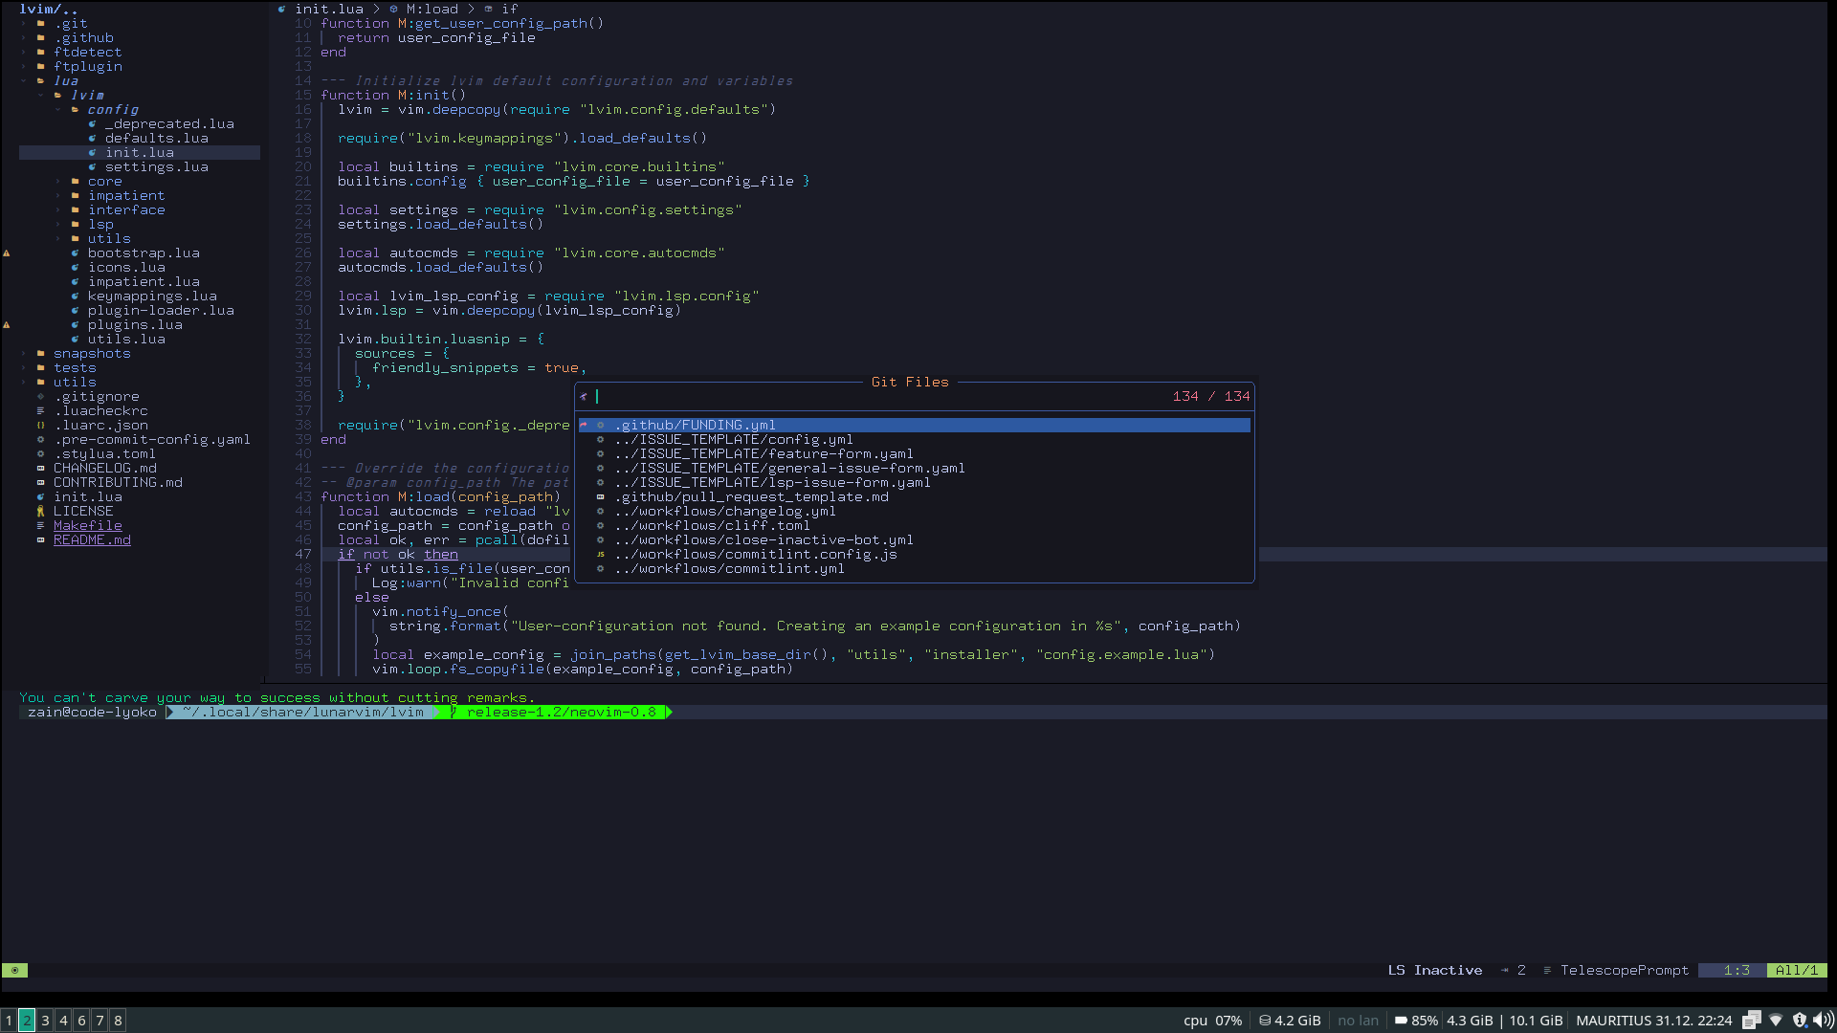Screen dimensions: 1837x1033
Task: Select .github/FUNDING.yml in Git Files
Action: pos(915,426)
